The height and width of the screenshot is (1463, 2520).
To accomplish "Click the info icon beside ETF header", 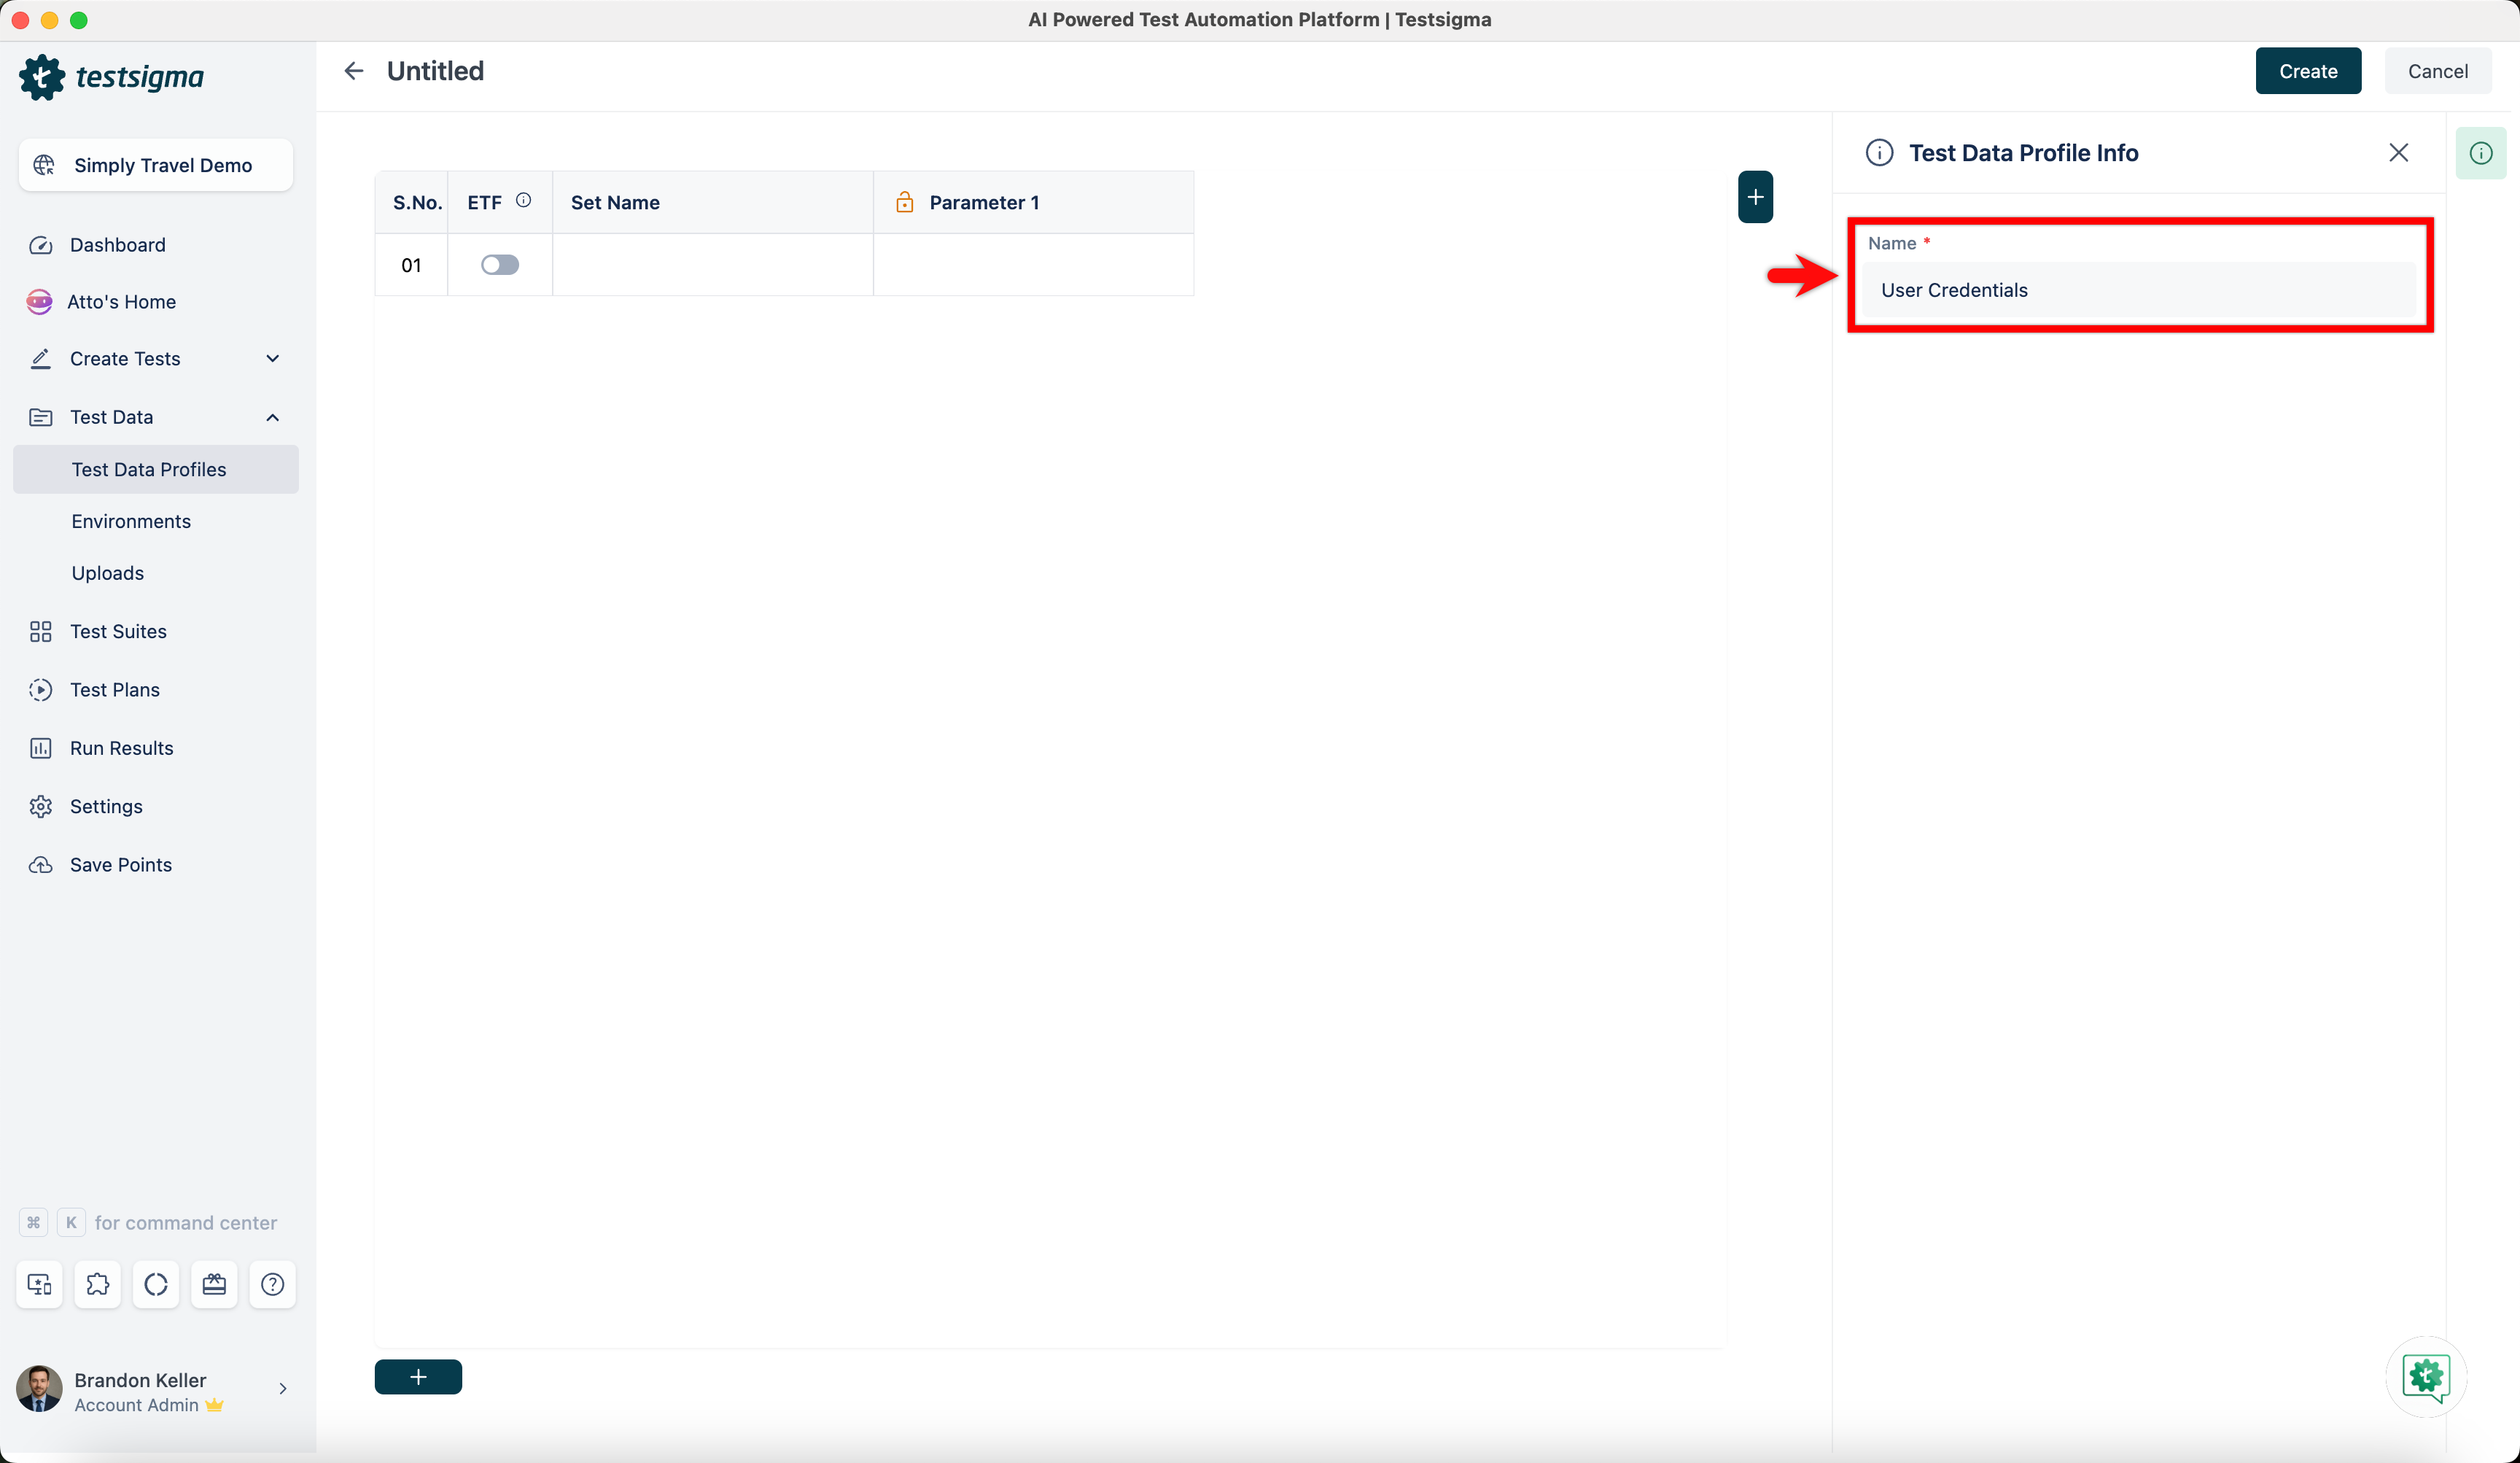I will (x=523, y=199).
